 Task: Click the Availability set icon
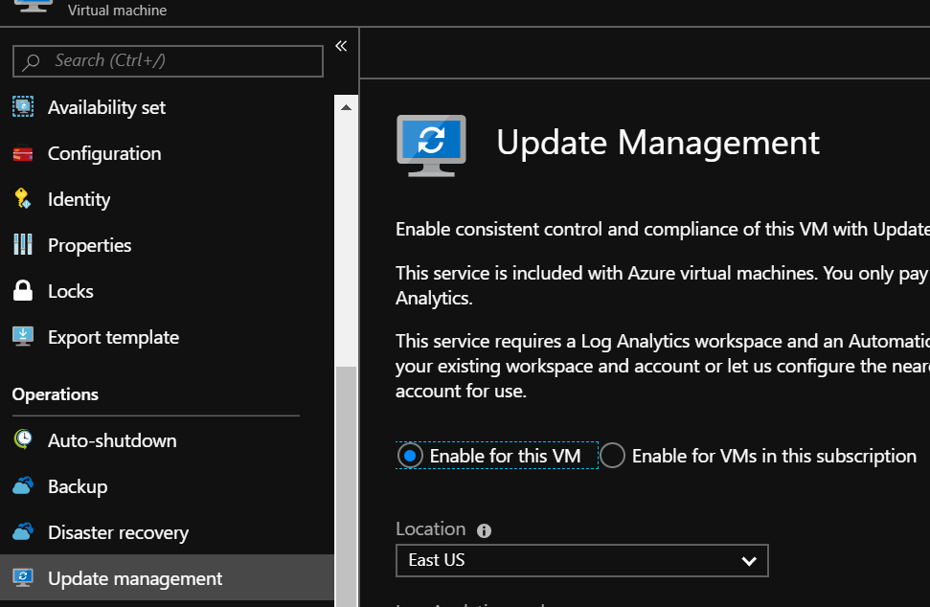(x=23, y=107)
